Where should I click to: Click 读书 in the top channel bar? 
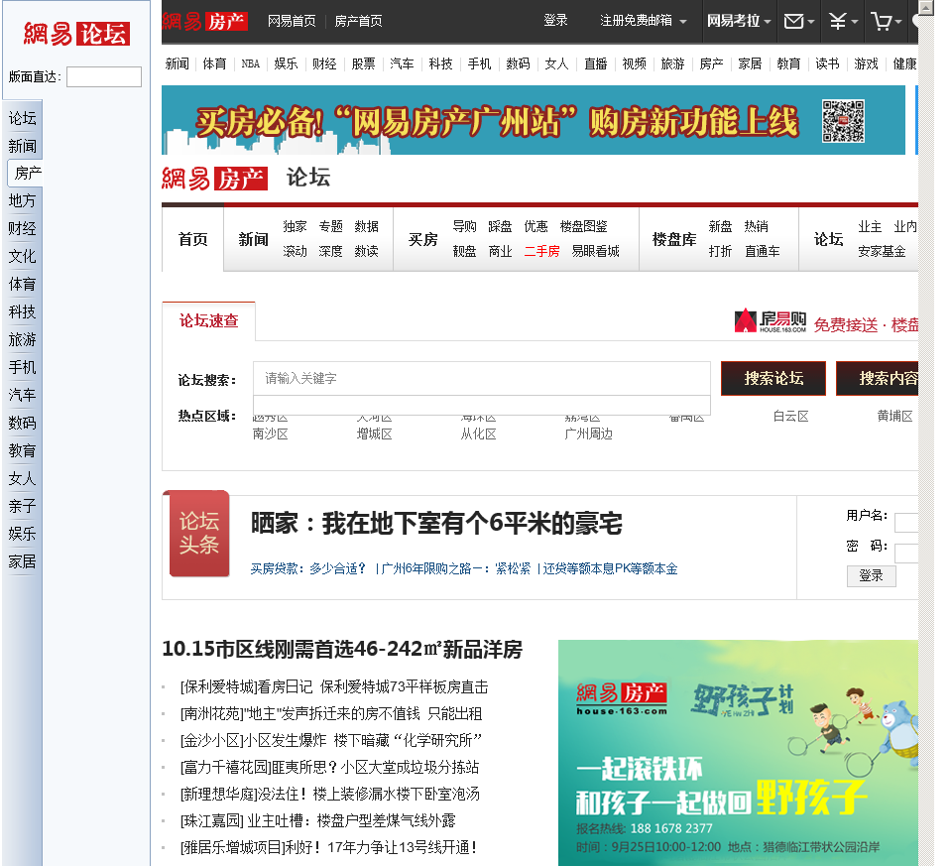click(x=827, y=63)
